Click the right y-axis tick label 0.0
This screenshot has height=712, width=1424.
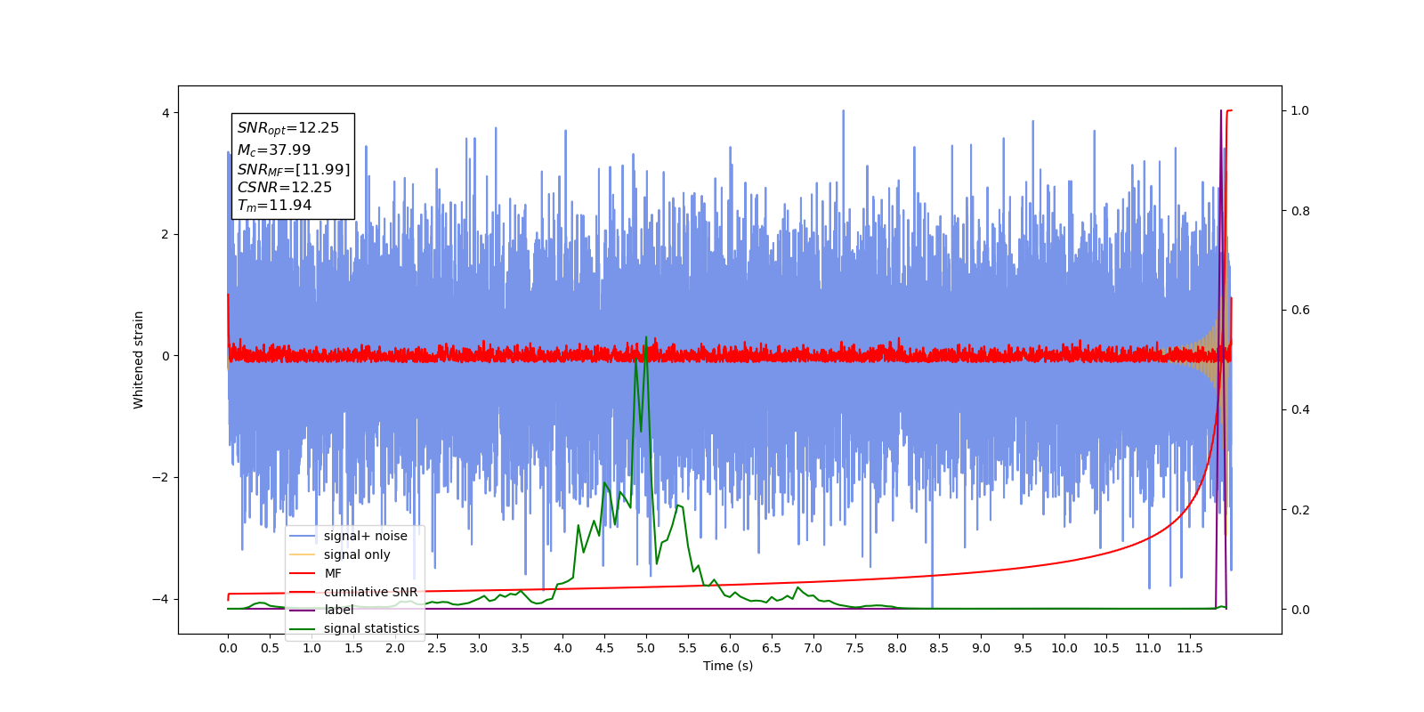pyautogui.click(x=1300, y=610)
